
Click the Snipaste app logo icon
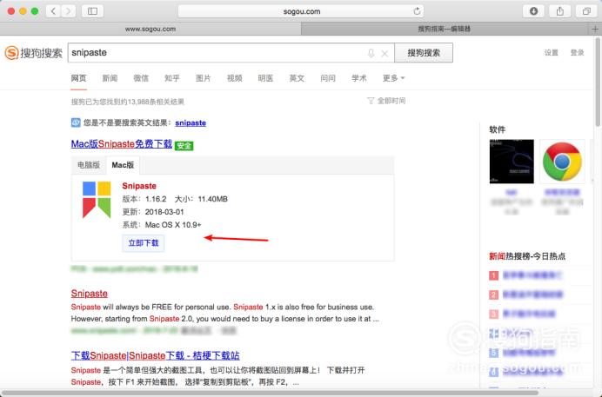point(97,200)
